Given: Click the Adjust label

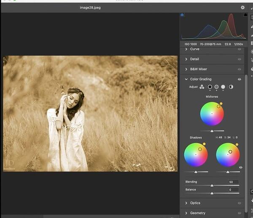Looking at the screenshot, I should point(193,87).
